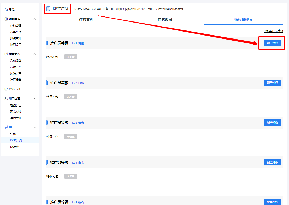The width and height of the screenshot is (289, 205).
Task: Open 埋点管理 in the sidebar
Action: click(x=16, y=38)
